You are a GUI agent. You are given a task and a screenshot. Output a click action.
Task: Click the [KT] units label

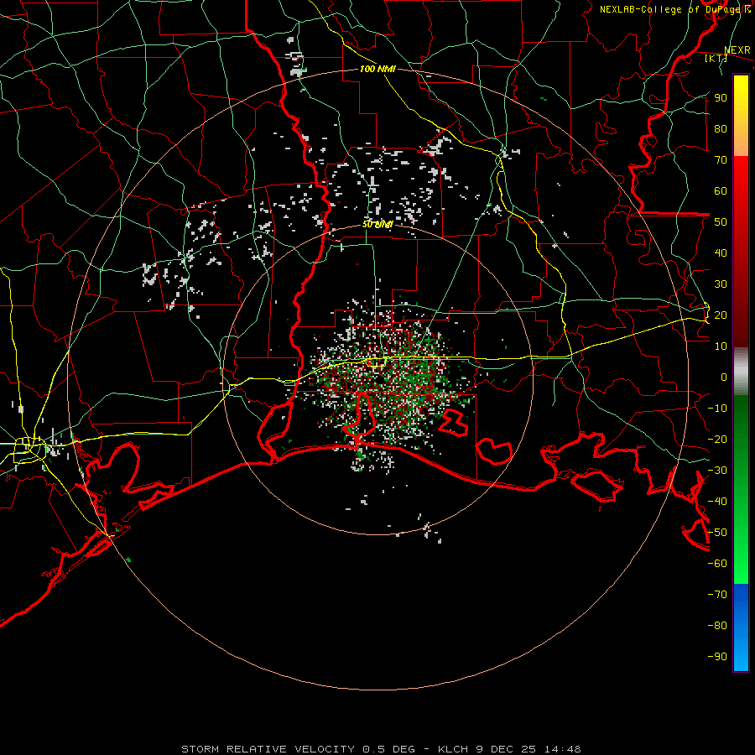[716, 58]
